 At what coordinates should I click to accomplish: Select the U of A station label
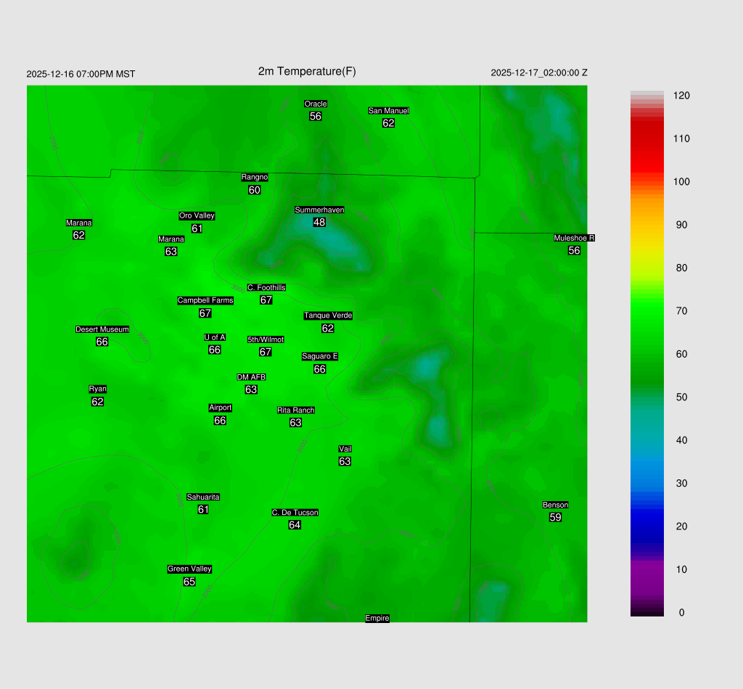[x=215, y=337]
